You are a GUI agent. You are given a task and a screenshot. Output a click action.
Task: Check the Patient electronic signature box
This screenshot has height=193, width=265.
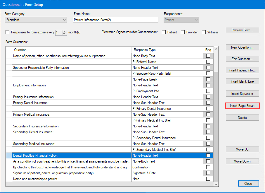(164, 32)
